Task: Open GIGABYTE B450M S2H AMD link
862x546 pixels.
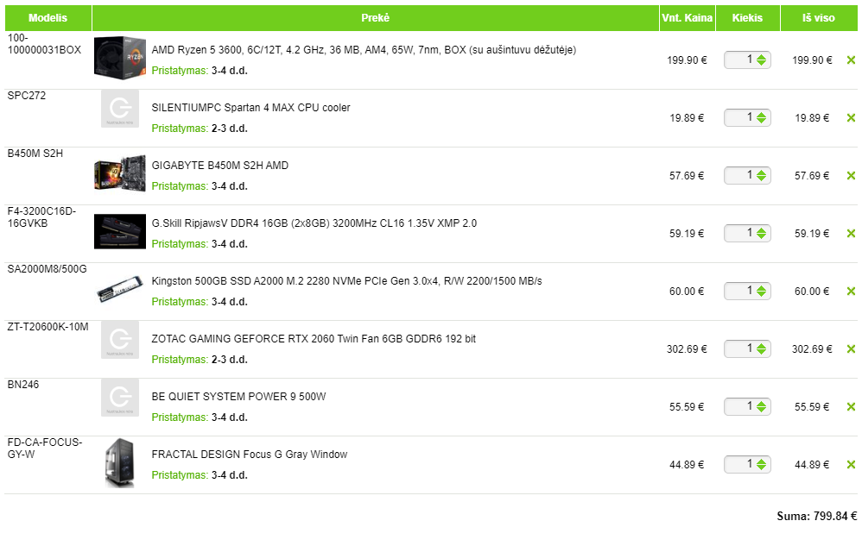Action: coord(220,166)
